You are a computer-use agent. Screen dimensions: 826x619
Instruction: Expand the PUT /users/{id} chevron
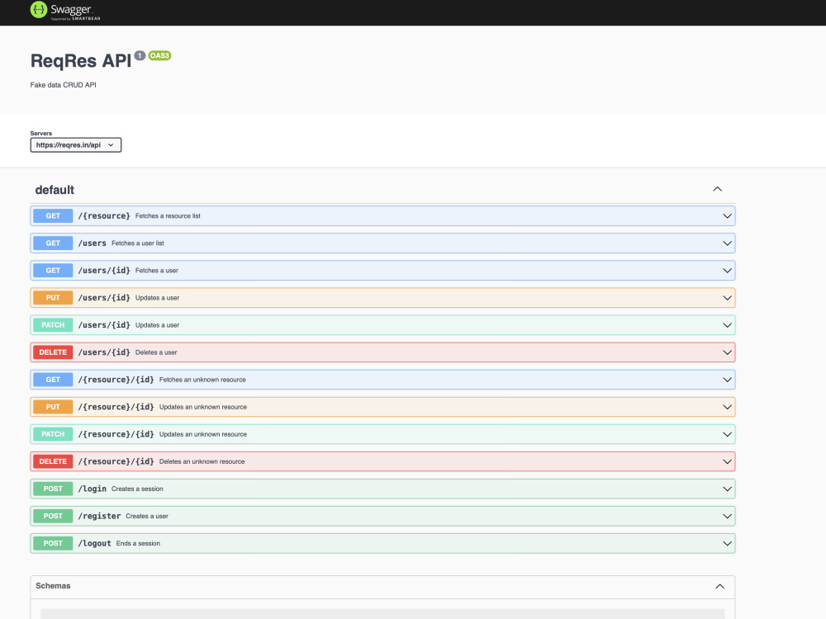click(727, 298)
